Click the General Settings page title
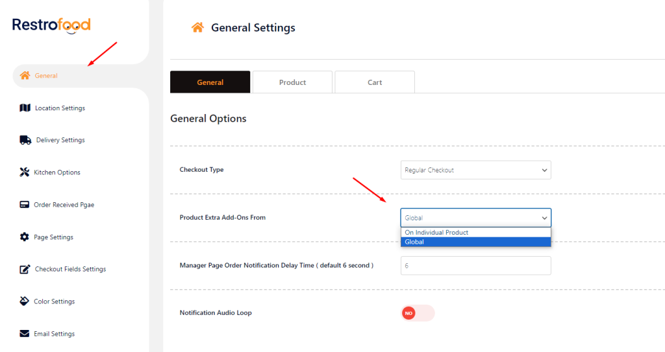The height and width of the screenshot is (352, 665). point(253,28)
